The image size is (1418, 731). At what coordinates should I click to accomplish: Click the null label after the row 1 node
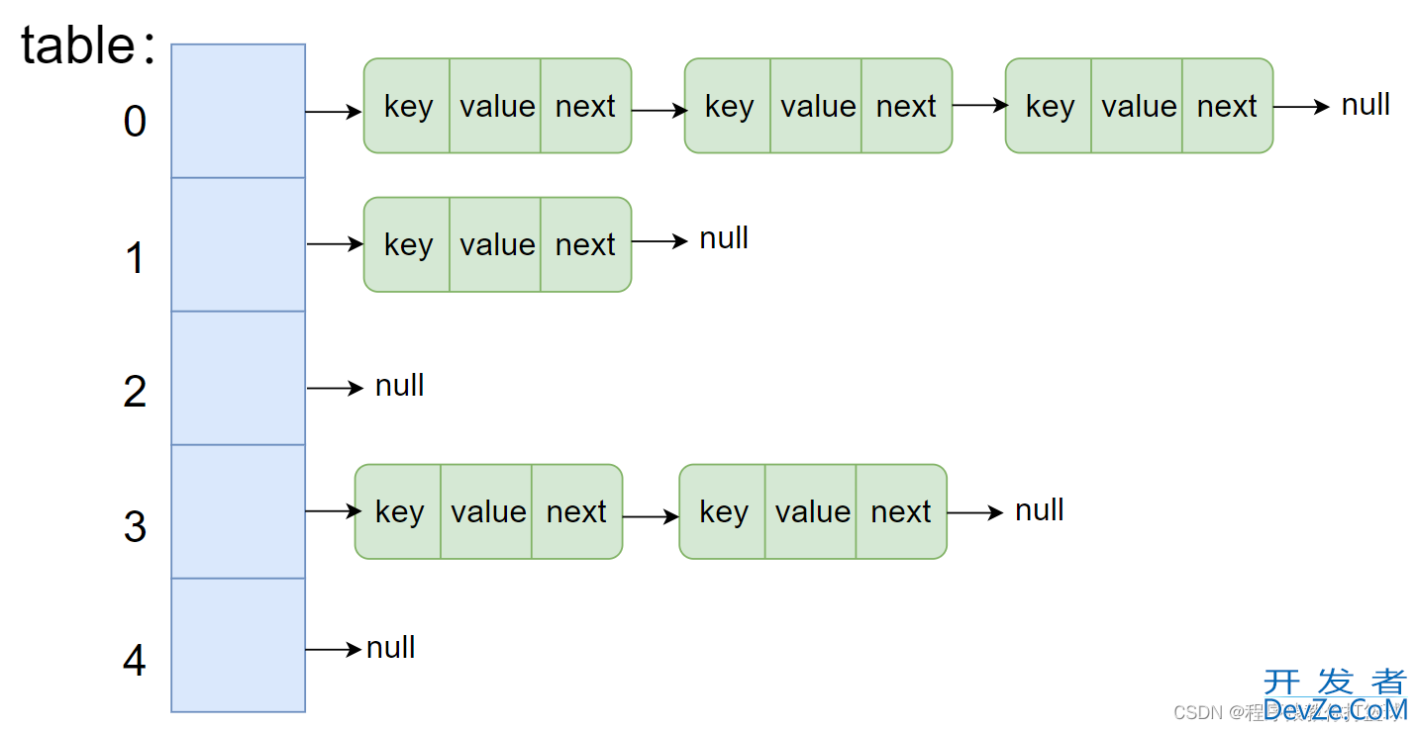[x=724, y=238]
